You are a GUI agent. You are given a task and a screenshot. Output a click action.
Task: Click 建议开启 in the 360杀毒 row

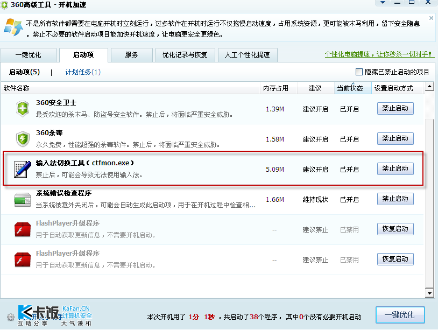click(315, 139)
